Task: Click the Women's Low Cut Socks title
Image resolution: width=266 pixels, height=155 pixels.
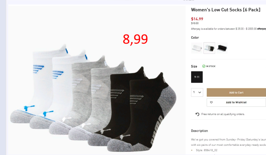Action: (x=226, y=10)
